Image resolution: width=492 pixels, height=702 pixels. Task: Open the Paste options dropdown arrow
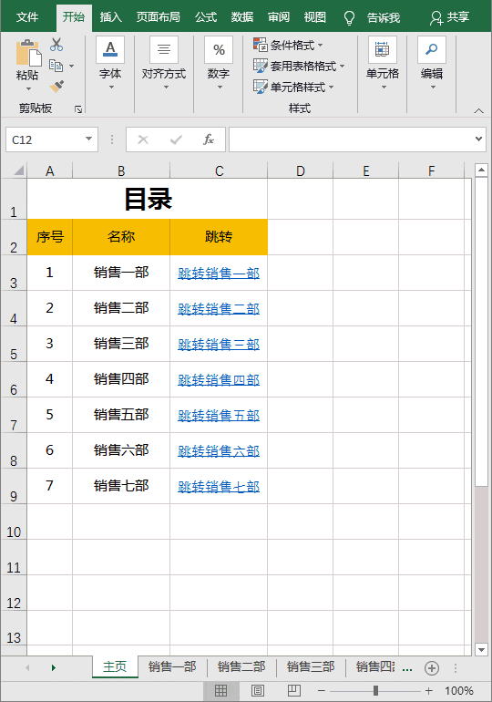28,88
